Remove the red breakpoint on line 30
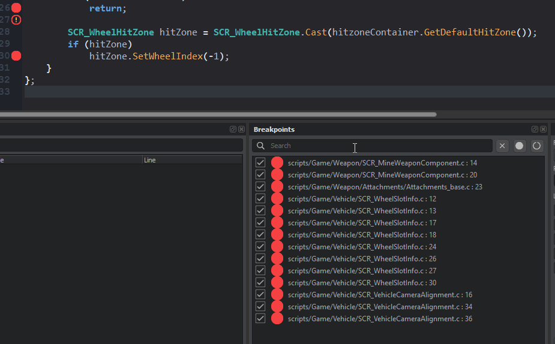 click(16, 56)
